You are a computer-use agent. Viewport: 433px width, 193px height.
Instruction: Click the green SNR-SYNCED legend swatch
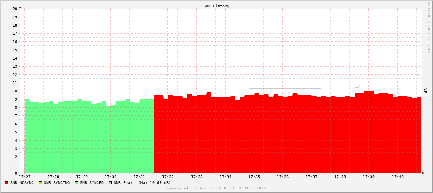[x=76, y=183]
